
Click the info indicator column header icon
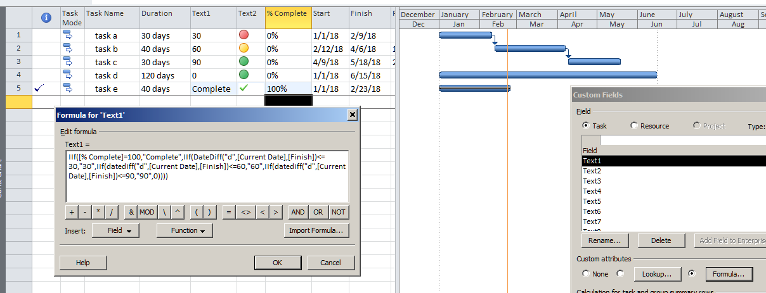[x=46, y=18]
